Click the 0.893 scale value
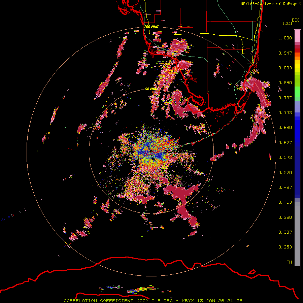This screenshot has width=303, height=303. click(x=285, y=68)
